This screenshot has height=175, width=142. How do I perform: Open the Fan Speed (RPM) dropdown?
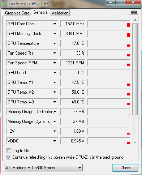(55, 63)
